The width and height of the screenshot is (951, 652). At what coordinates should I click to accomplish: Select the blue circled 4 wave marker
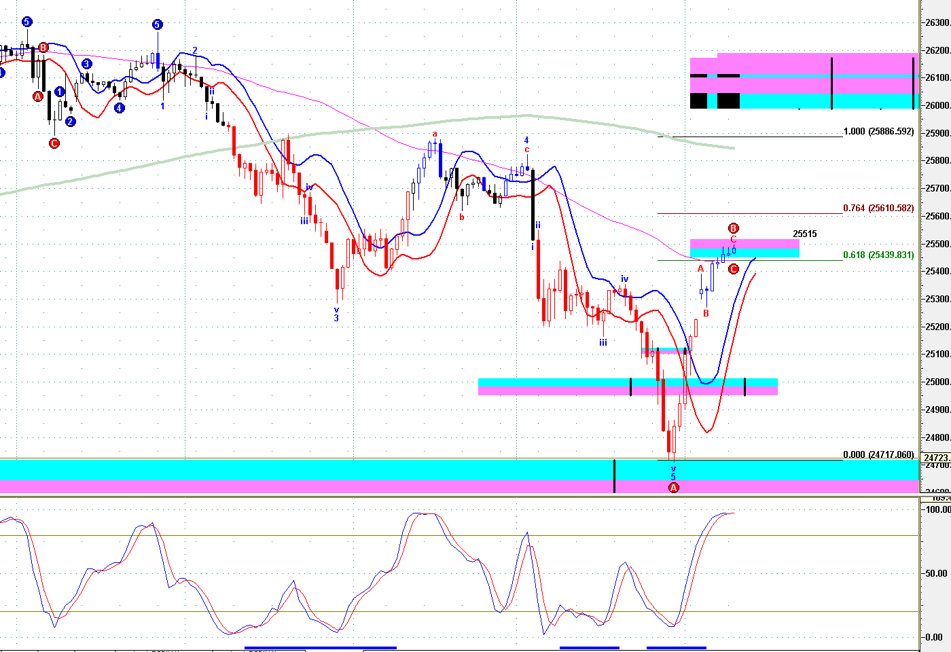pyautogui.click(x=120, y=107)
